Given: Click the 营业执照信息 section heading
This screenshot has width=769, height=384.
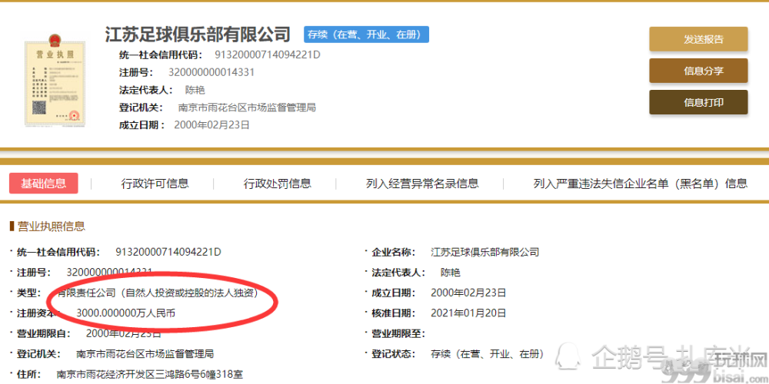Looking at the screenshot, I should 51,227.
